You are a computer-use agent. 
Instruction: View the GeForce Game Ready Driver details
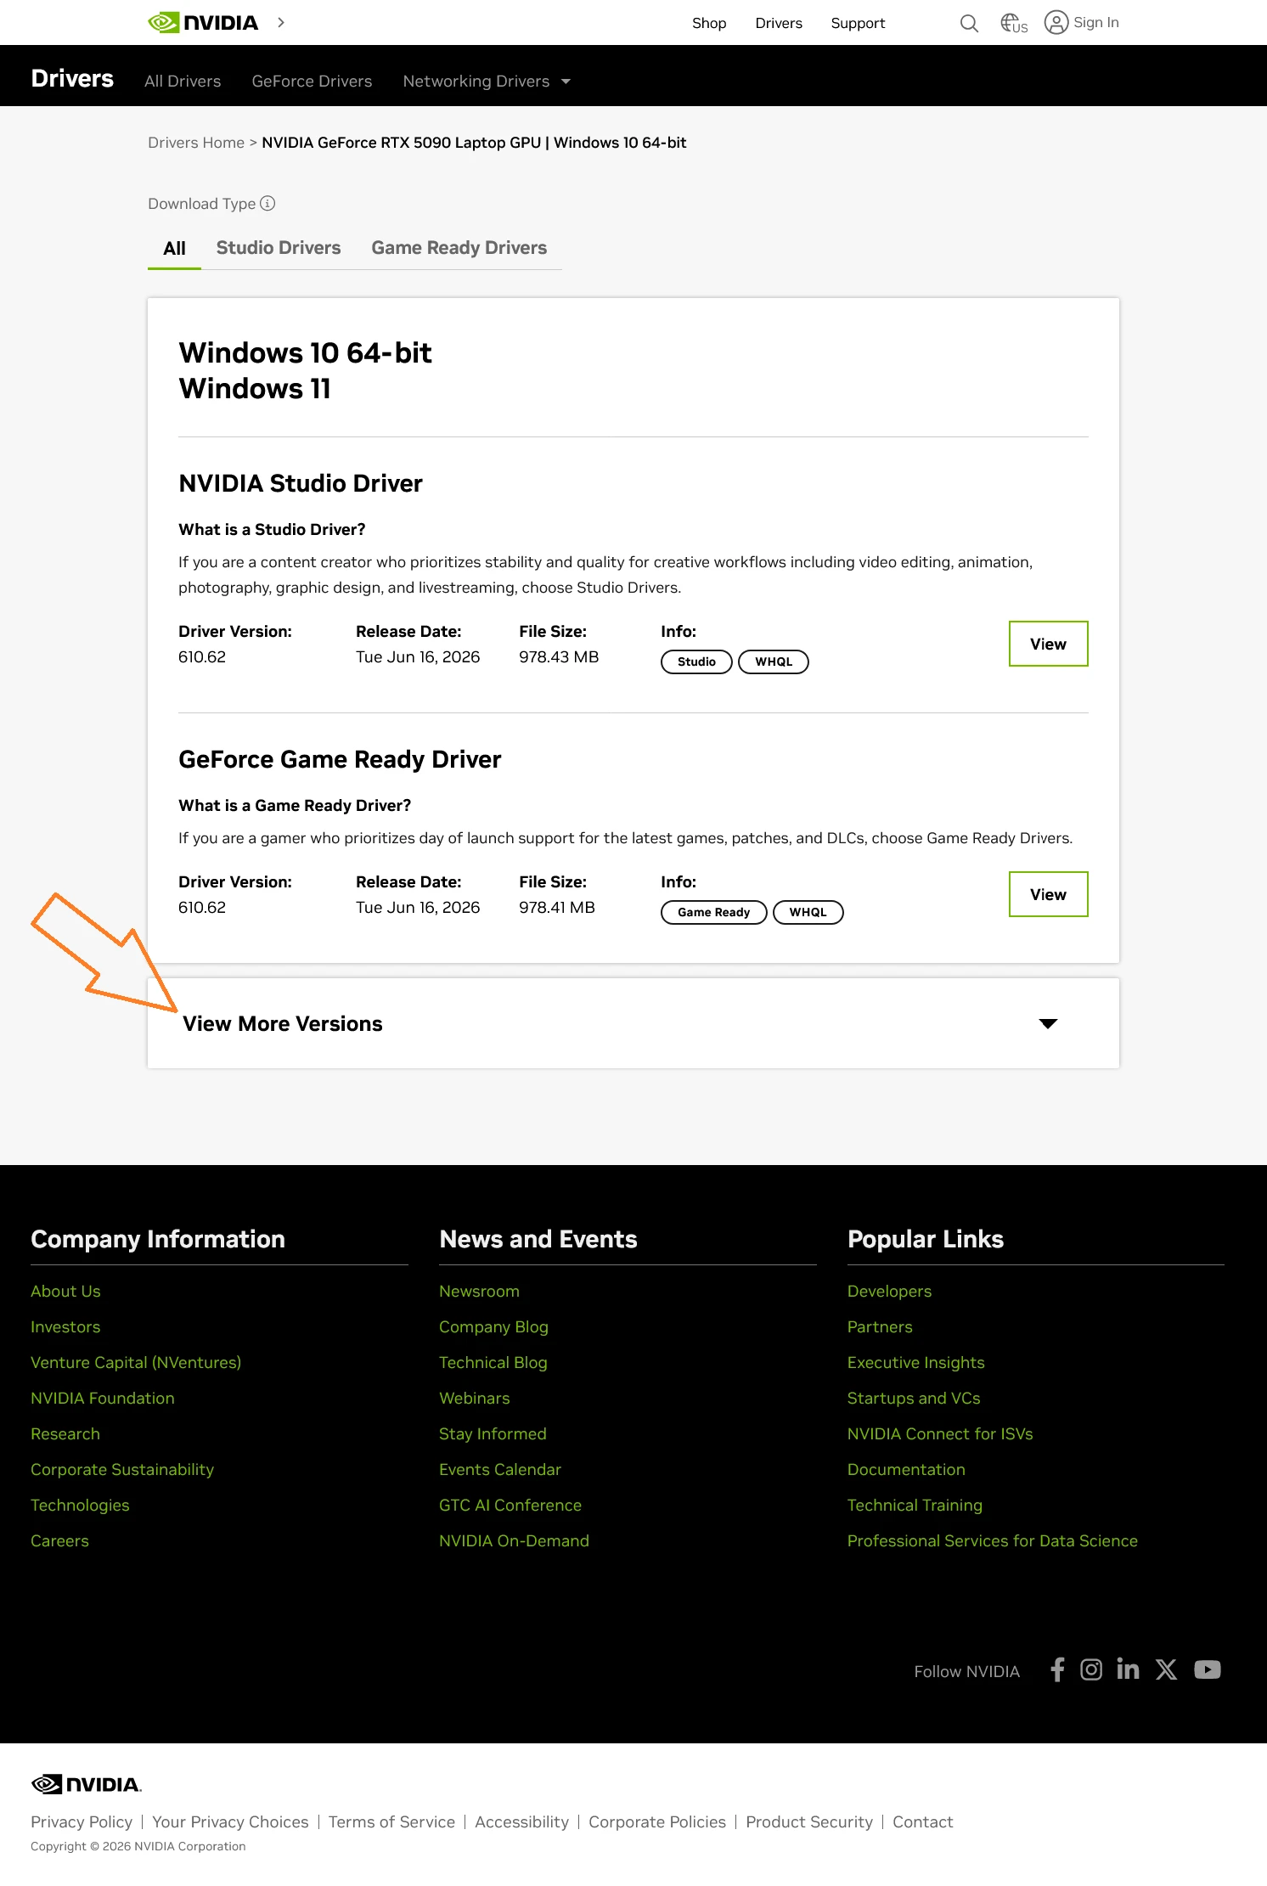[x=1048, y=894]
